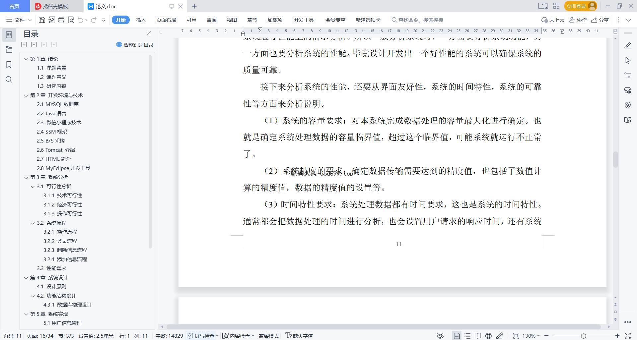The image size is (637, 340).
Task: Open the 插入 ribbon tab
Action: [x=141, y=20]
